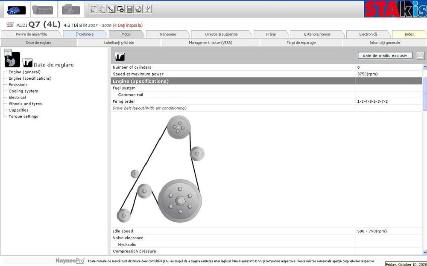This screenshot has height=266, width=427.
Task: Open the Exterior/Interior tab
Action: (x=317, y=34)
